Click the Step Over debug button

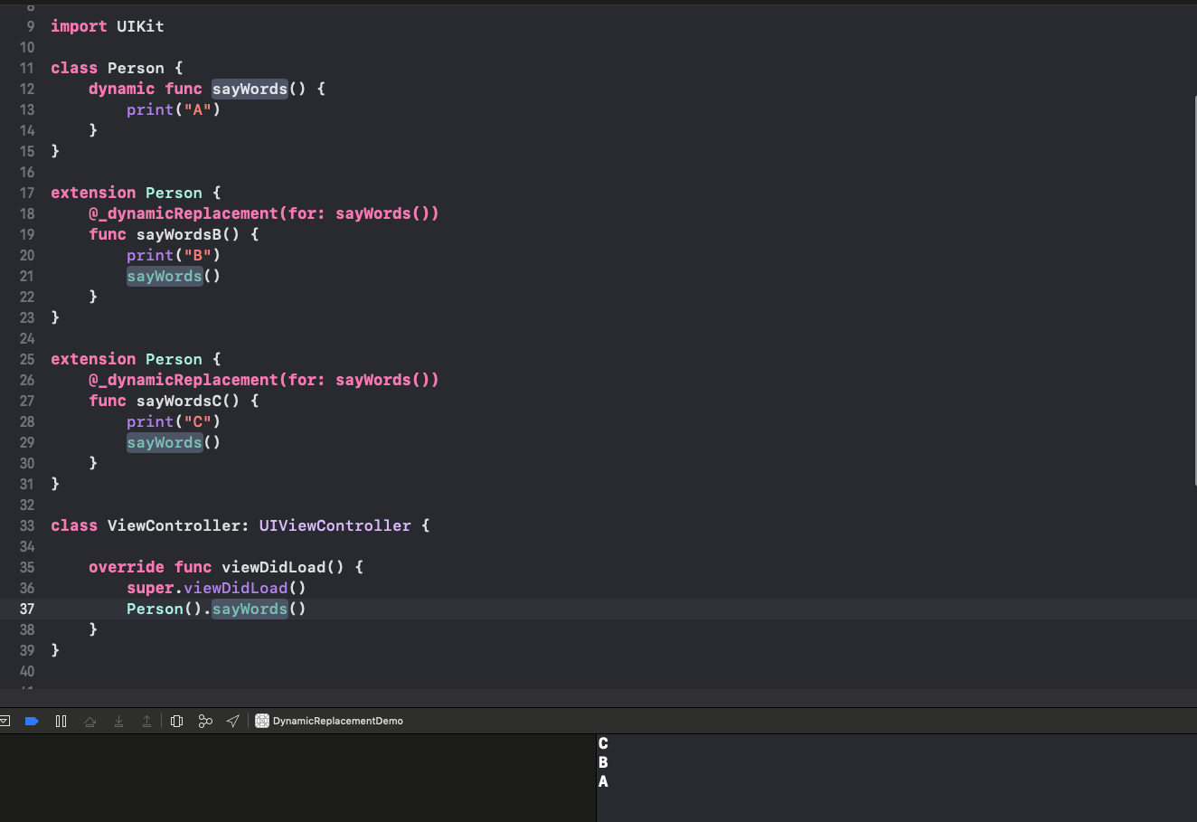point(90,721)
